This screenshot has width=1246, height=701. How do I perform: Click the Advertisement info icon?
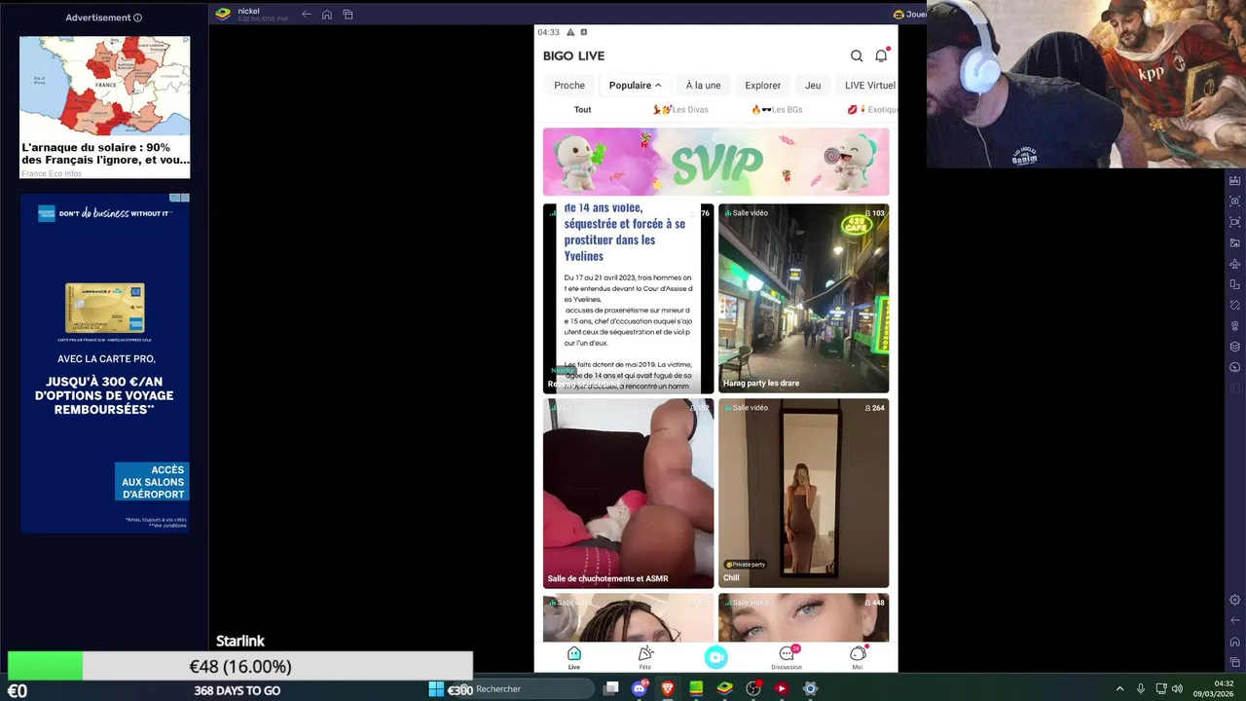tap(137, 18)
